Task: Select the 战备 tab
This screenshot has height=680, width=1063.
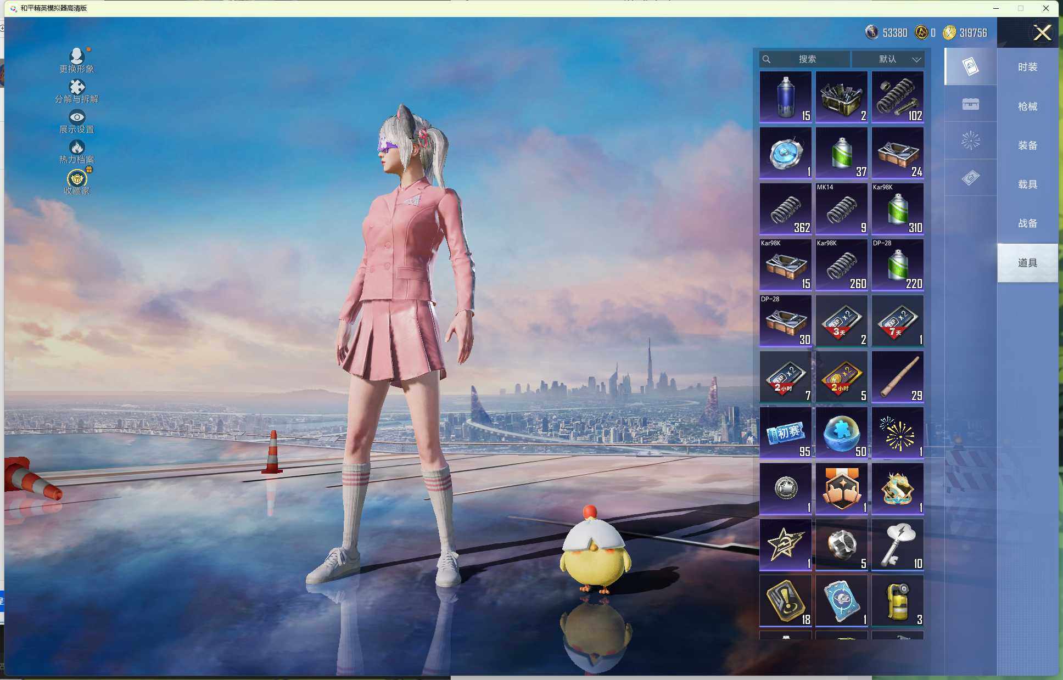Action: (1027, 223)
